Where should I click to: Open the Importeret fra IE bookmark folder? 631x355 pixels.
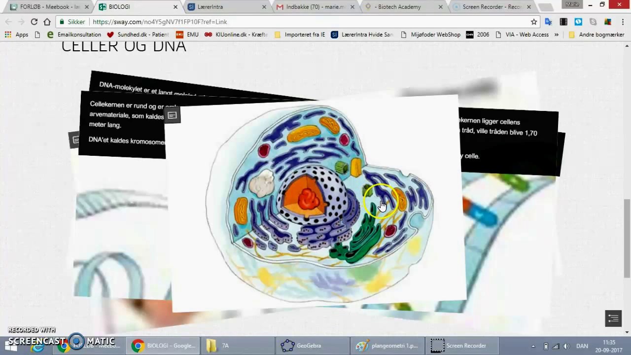pos(300,35)
